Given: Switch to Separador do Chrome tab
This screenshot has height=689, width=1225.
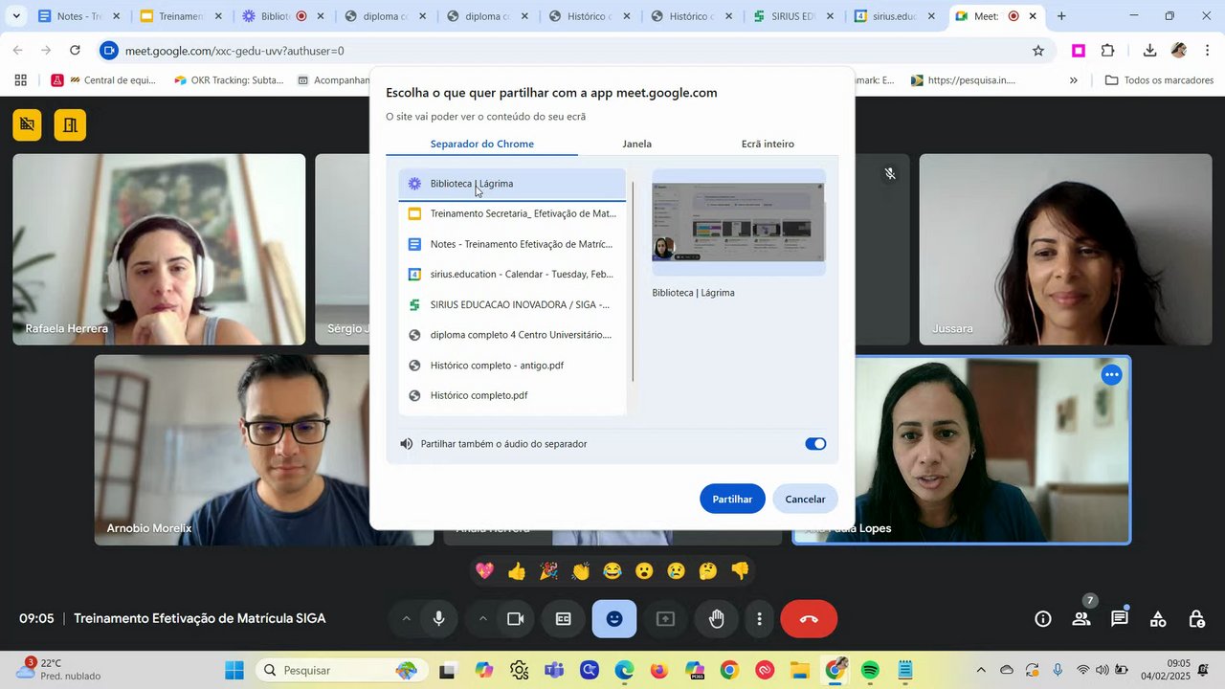Looking at the screenshot, I should coord(482,144).
